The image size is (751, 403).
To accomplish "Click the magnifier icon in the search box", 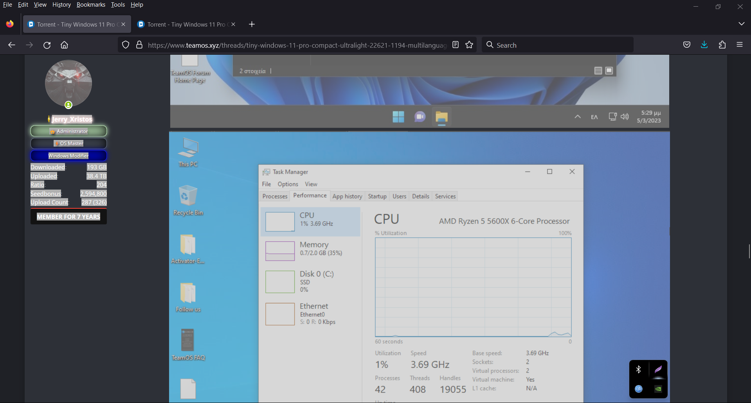I will point(490,45).
